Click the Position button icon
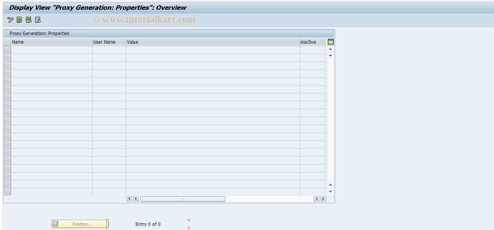Screen dimensions: 494x230 [x=56, y=224]
